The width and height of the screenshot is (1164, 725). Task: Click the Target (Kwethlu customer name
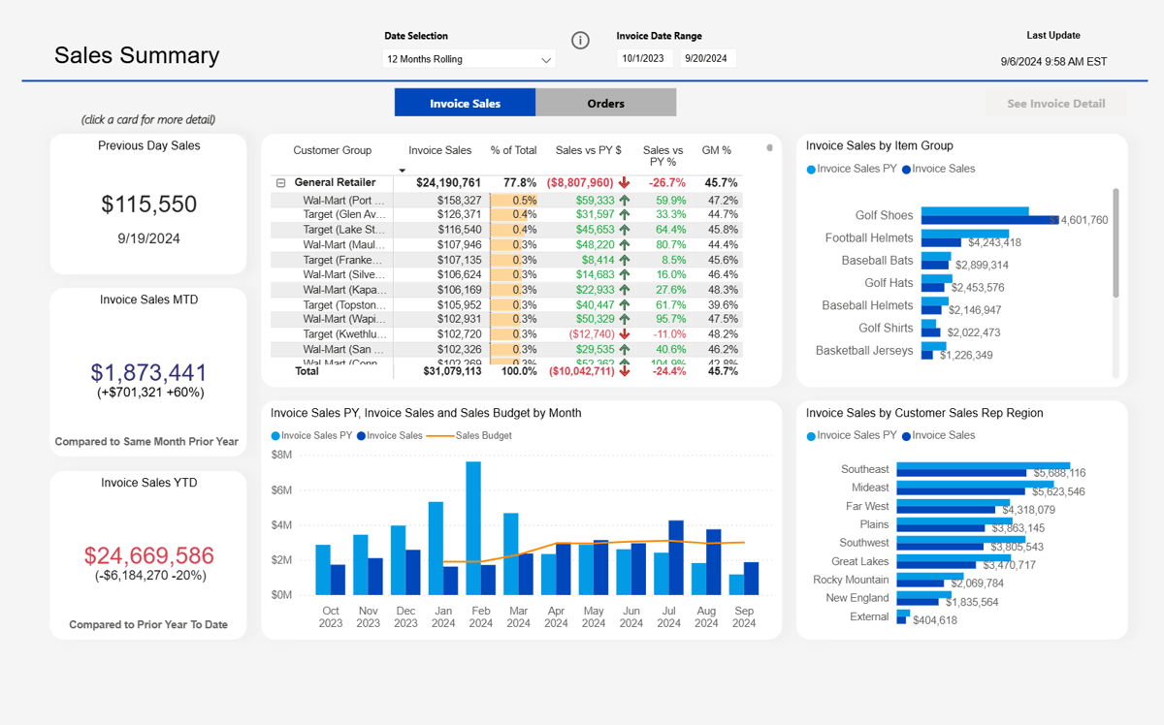[344, 334]
